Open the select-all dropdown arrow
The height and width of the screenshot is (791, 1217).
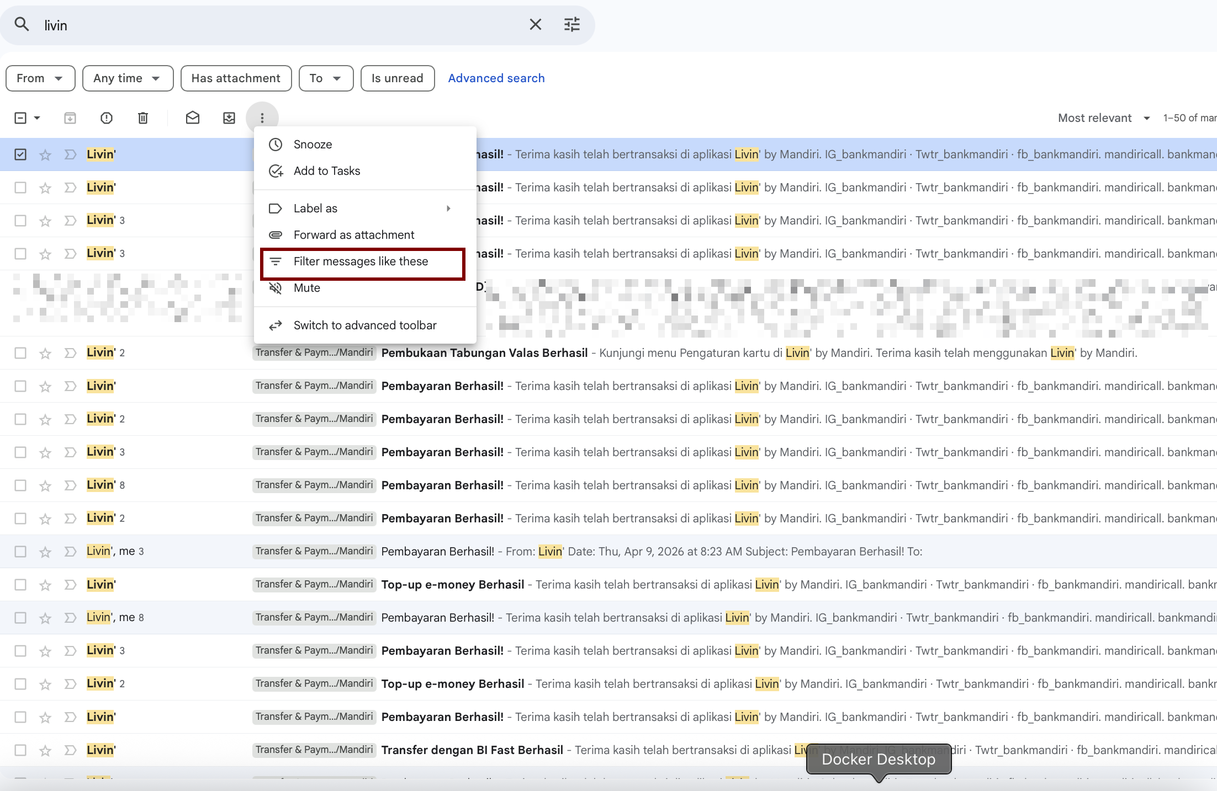click(37, 118)
